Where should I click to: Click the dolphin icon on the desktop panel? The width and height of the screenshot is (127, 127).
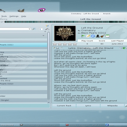tap(2, 10)
